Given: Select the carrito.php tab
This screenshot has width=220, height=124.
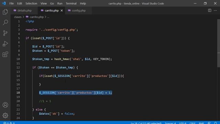Looking at the screenshot, I should click(52, 11).
